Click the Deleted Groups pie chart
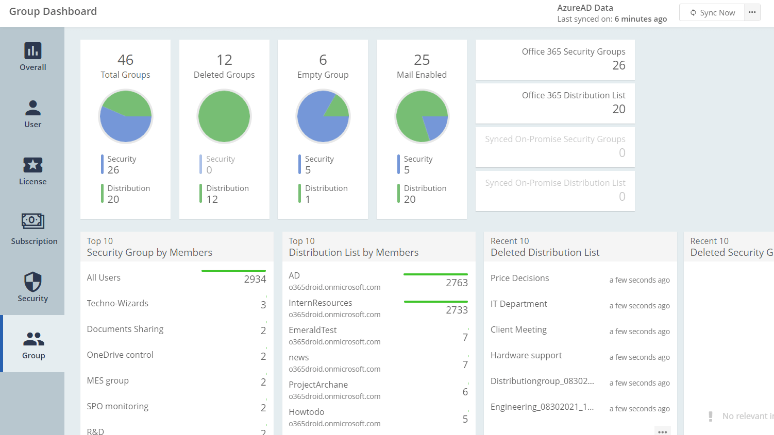 tap(224, 116)
